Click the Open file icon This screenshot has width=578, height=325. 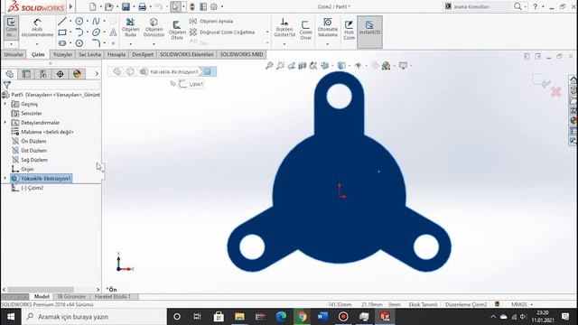[x=108, y=6]
